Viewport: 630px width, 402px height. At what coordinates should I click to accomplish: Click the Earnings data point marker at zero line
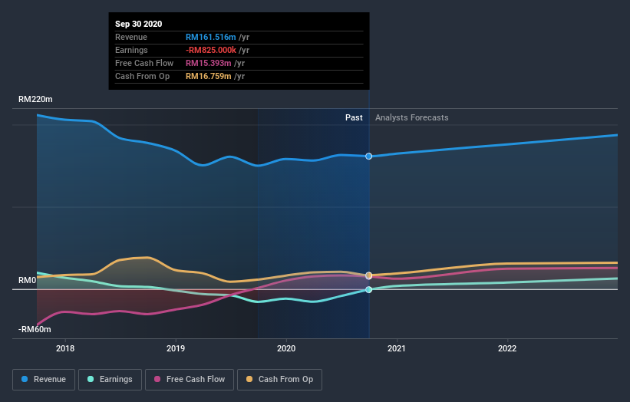368,289
